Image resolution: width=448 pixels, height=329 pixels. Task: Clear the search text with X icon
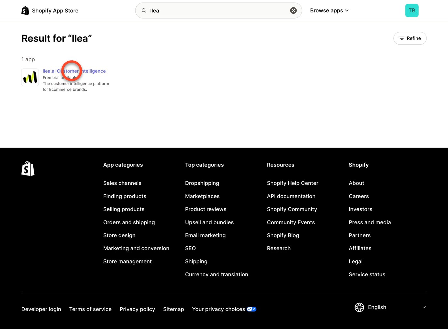[293, 11]
